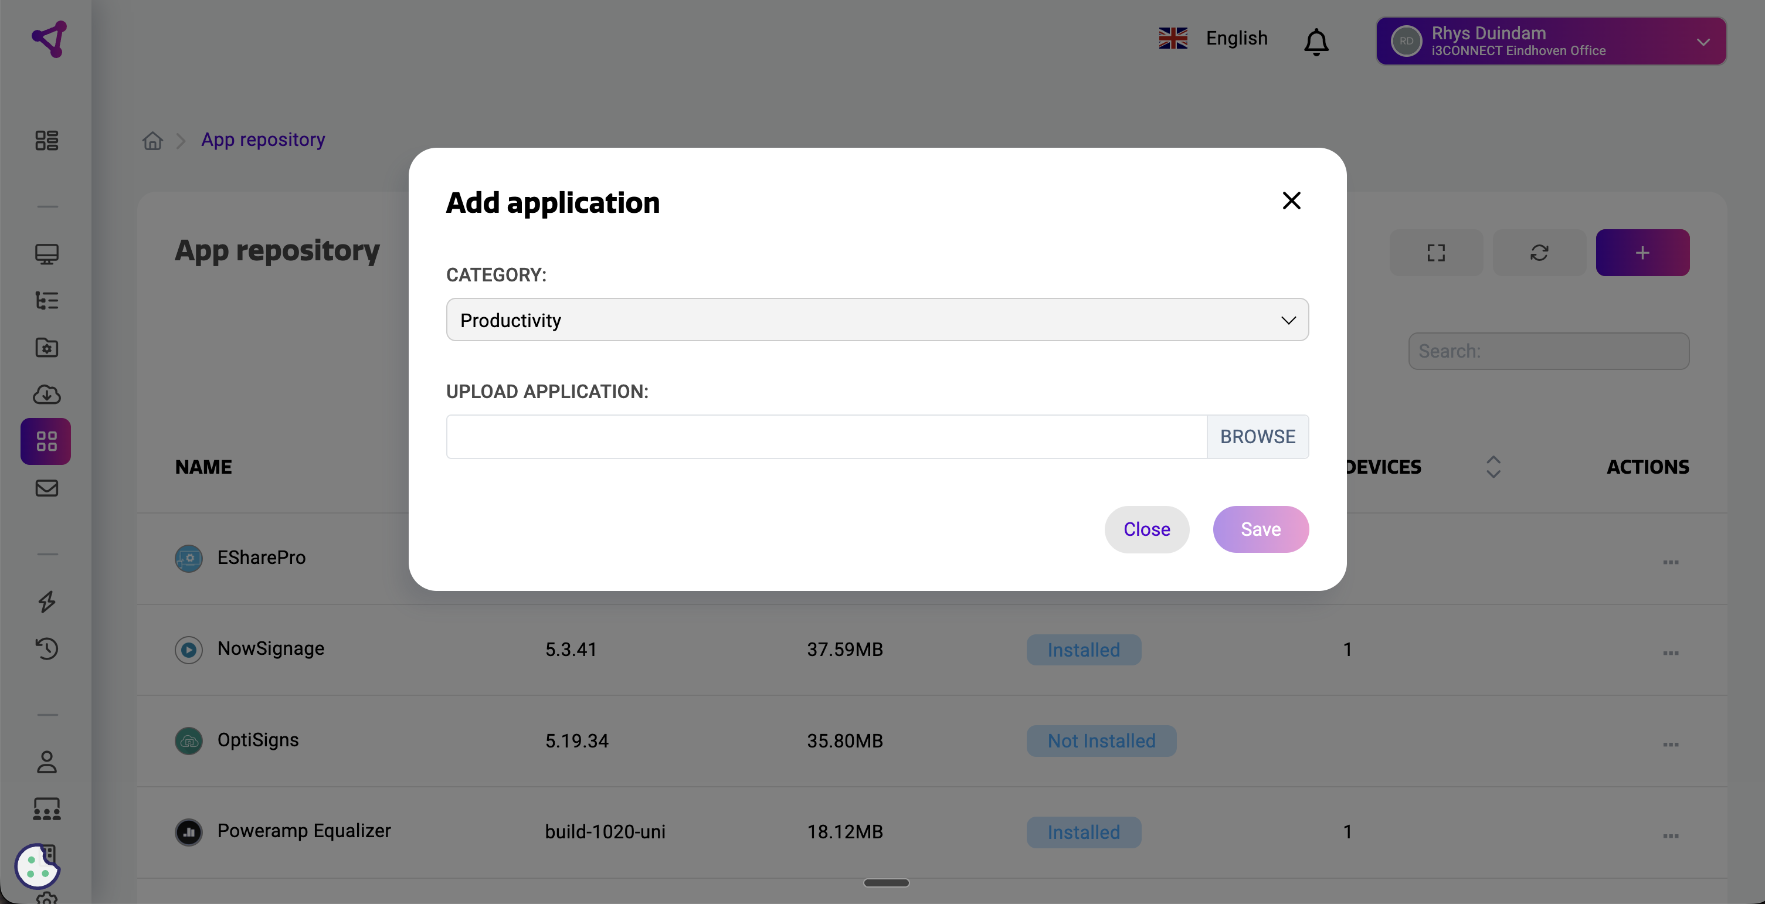Screen dimensions: 1765x904
Task: Open the Category dropdown showing Productivity
Action: click(x=877, y=320)
